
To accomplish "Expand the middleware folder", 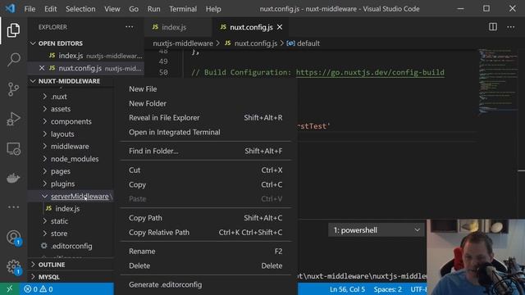I will tap(70, 146).
